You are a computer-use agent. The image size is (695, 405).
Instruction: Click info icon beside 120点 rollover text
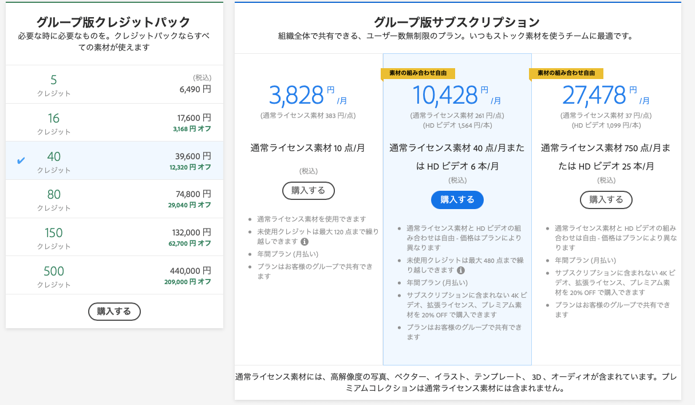coord(305,242)
